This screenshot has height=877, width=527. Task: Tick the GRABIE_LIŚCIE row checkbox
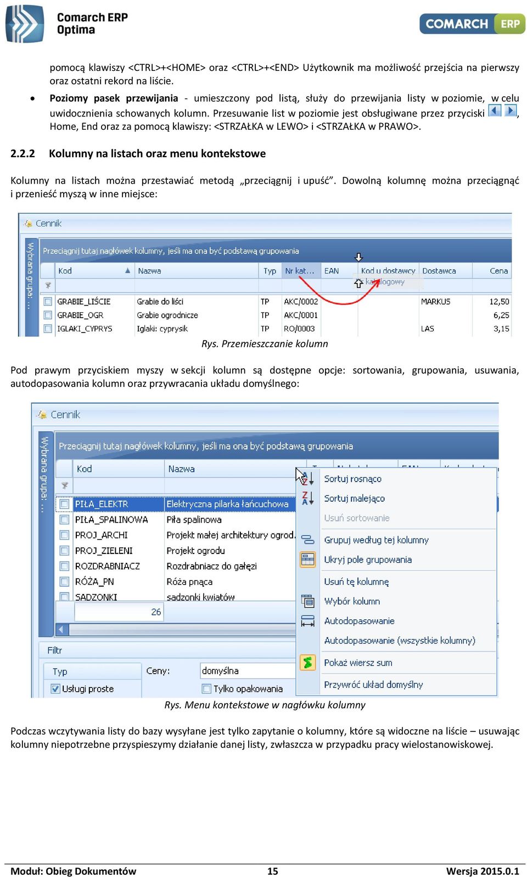pyautogui.click(x=48, y=302)
